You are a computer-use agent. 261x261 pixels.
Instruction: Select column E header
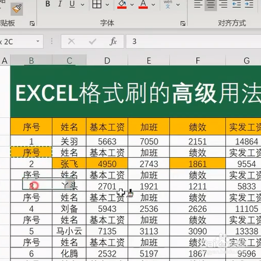(x=149, y=61)
